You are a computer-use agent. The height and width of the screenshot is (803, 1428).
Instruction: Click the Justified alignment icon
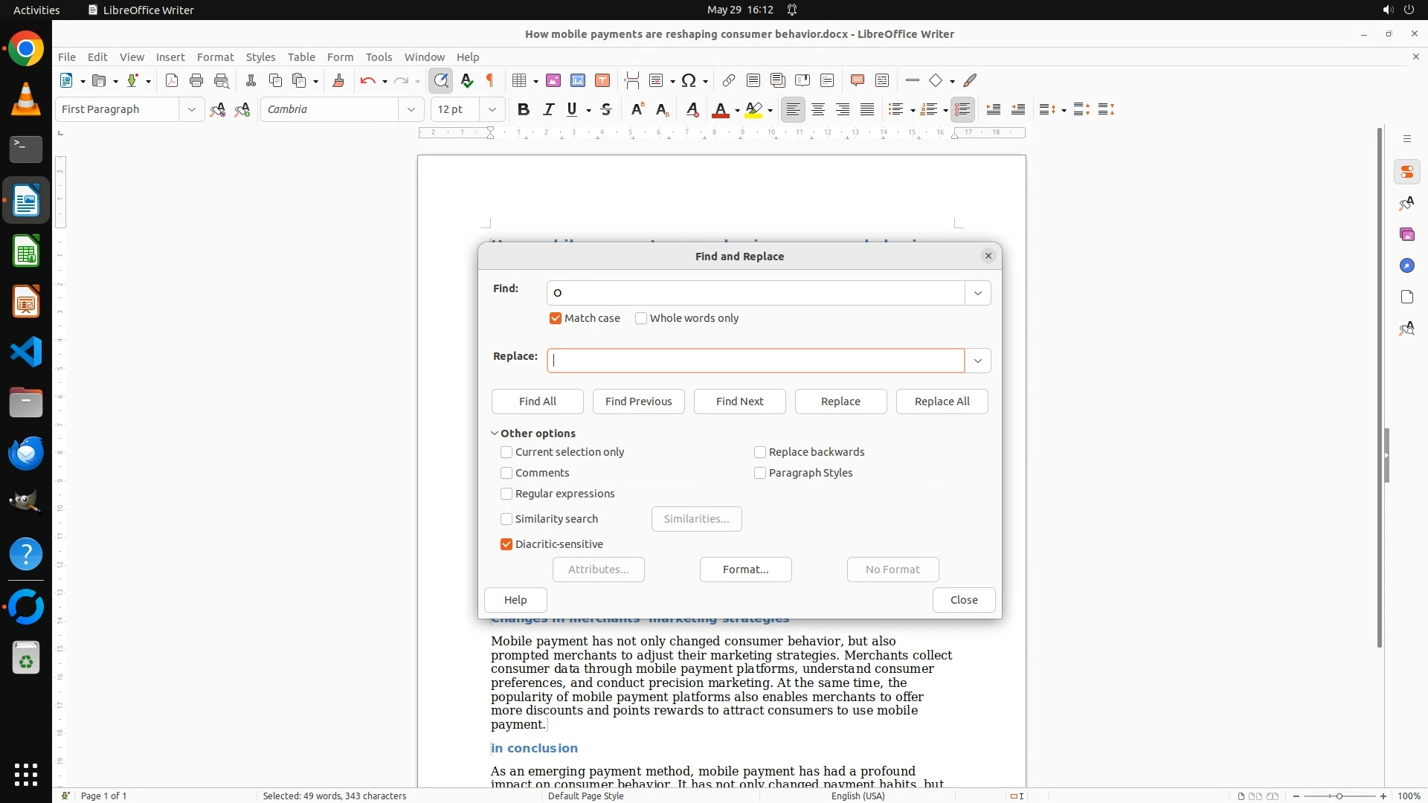click(x=867, y=110)
